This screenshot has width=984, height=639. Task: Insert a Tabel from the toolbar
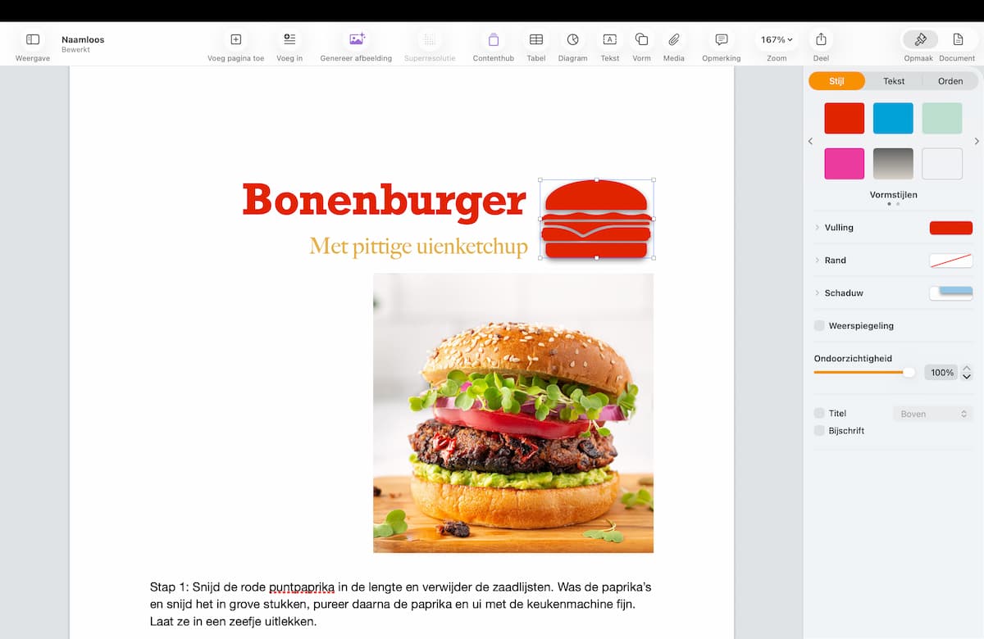pos(535,39)
